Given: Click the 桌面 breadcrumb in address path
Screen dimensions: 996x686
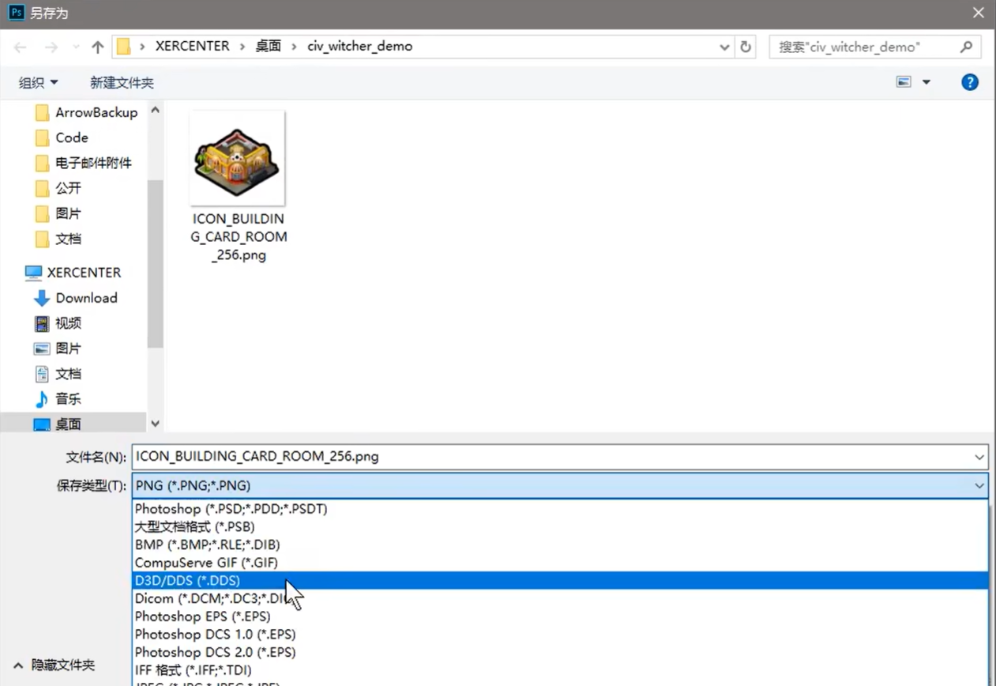Looking at the screenshot, I should [269, 46].
